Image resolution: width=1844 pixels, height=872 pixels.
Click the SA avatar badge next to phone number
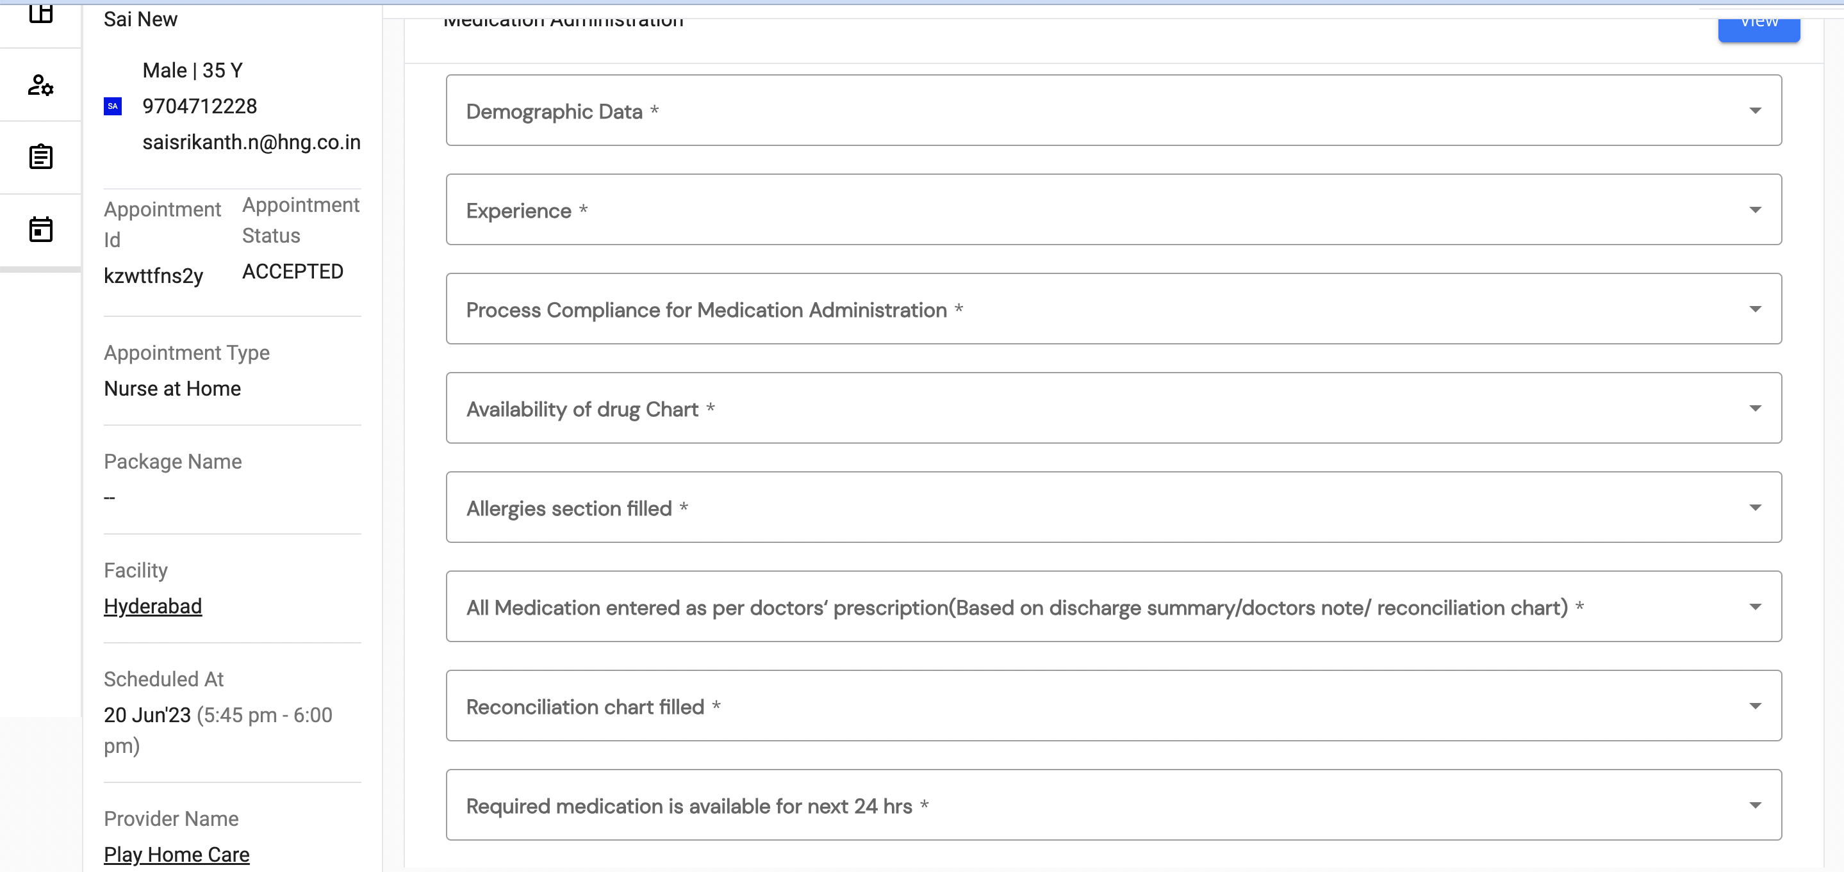click(112, 106)
